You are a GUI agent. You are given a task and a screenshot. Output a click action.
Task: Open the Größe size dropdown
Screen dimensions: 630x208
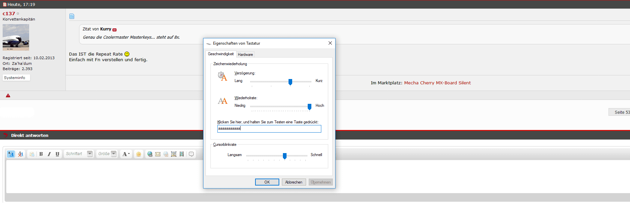point(107,154)
